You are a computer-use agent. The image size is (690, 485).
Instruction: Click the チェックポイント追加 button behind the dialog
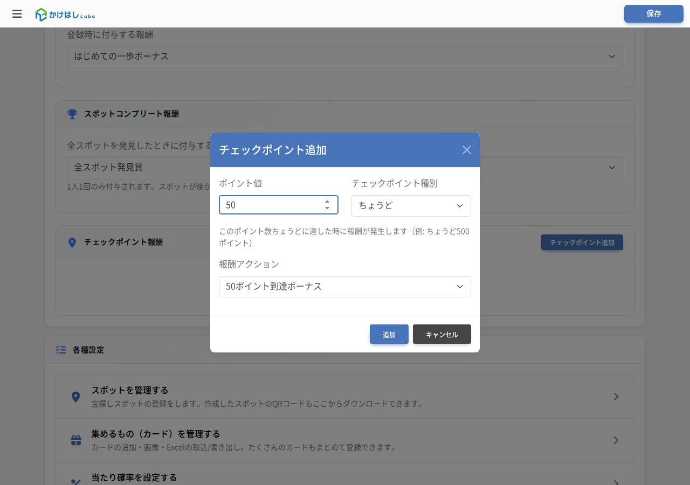click(x=582, y=242)
